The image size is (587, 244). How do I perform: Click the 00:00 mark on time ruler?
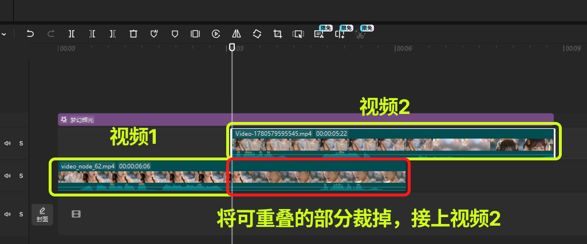68,49
